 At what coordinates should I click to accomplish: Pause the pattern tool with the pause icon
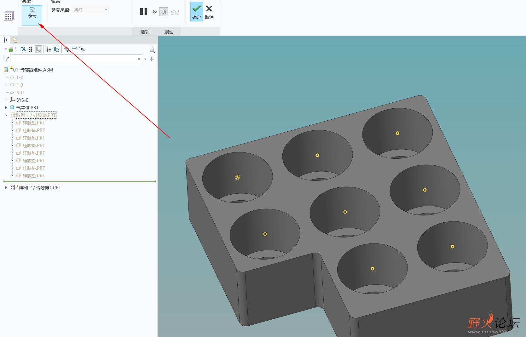(x=144, y=12)
